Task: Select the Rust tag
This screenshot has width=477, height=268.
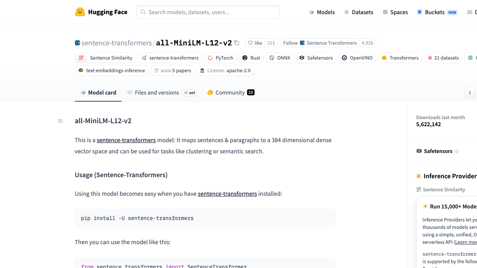Action: 251,58
